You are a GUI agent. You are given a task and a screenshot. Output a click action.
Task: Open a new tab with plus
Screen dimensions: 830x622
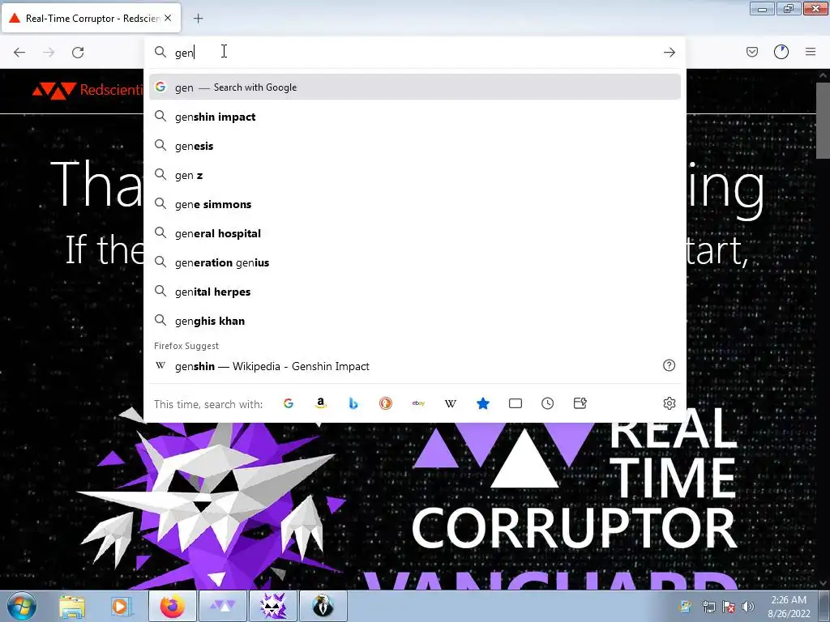pos(198,19)
